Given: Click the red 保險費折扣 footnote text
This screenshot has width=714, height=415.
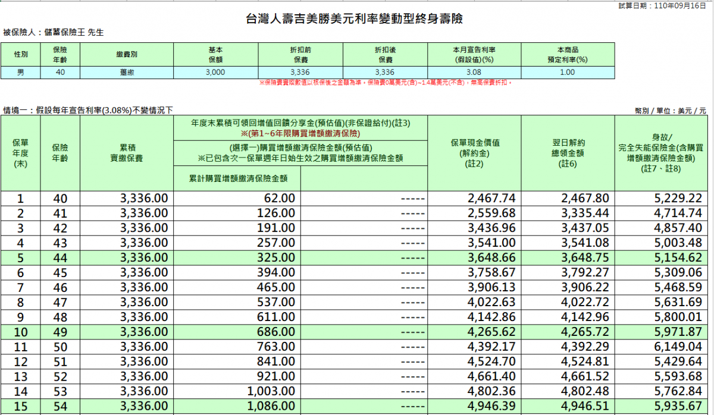Looking at the screenshot, I should [x=386, y=83].
